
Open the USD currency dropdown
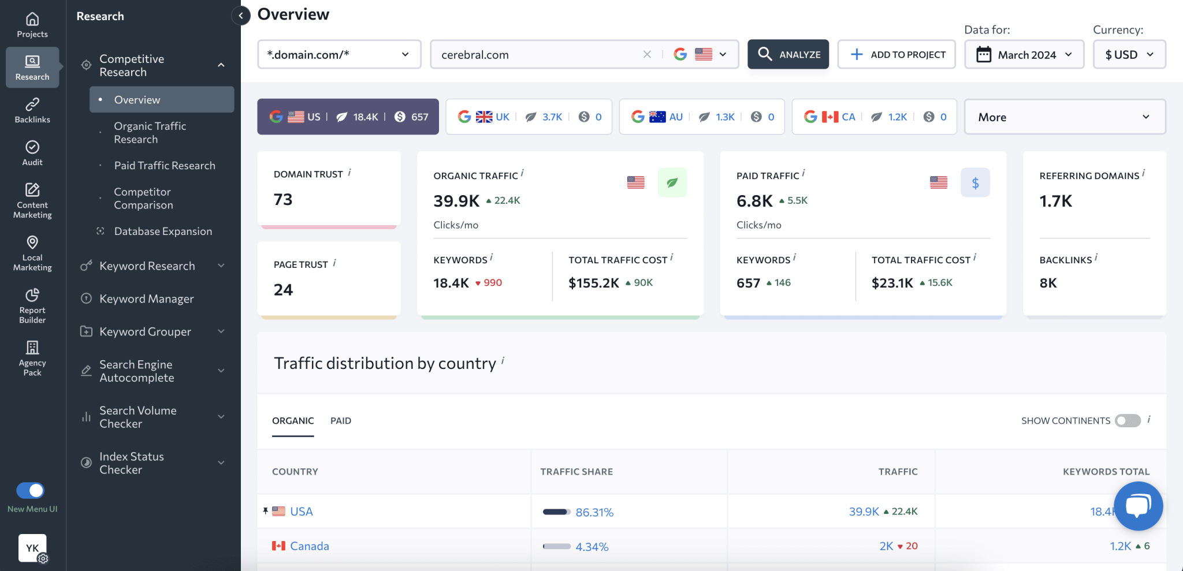(x=1129, y=54)
